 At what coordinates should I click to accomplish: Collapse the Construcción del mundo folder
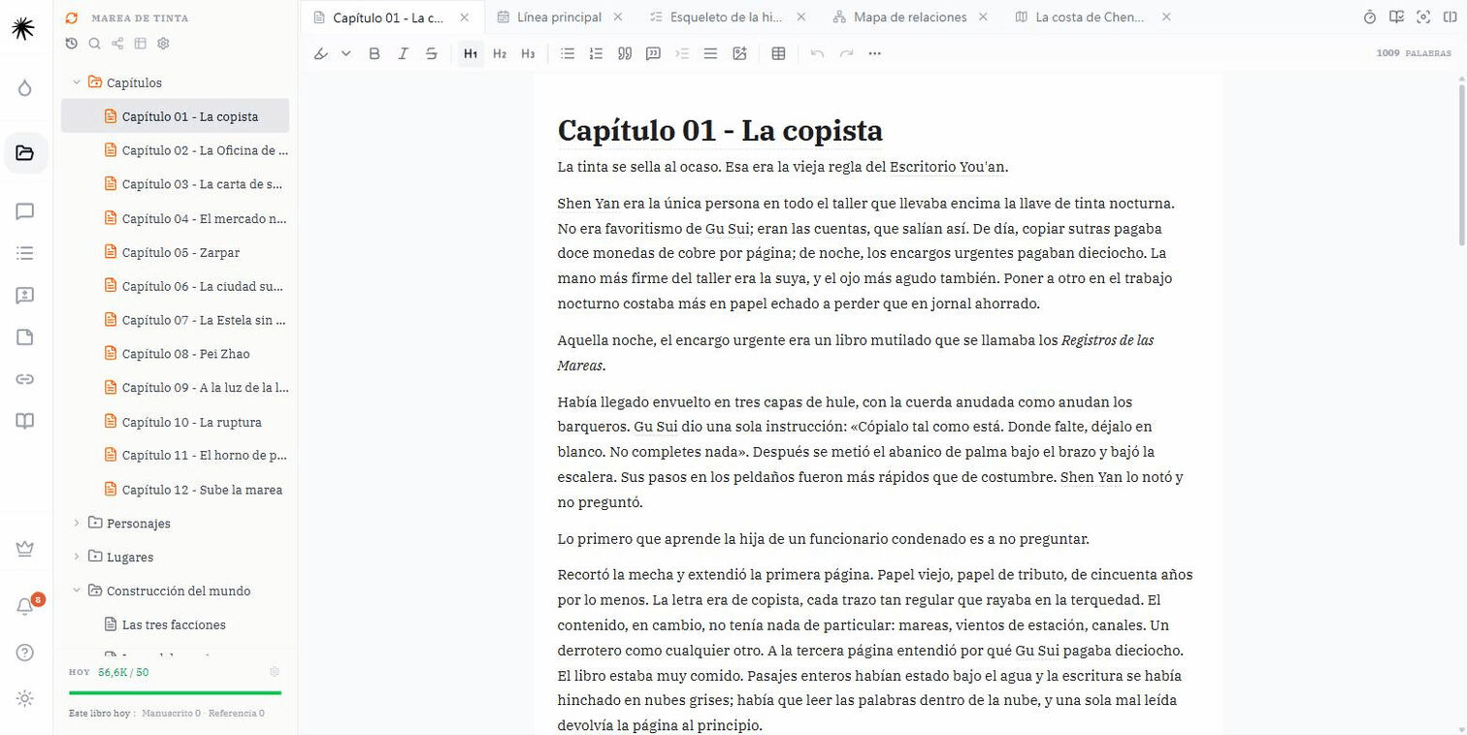click(77, 591)
